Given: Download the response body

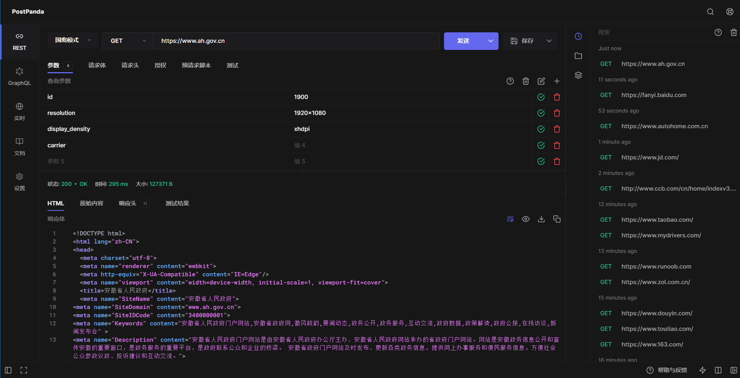Looking at the screenshot, I should [541, 219].
